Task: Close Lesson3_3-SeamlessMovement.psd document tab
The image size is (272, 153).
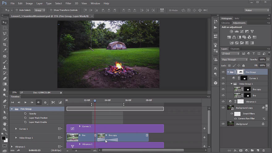Action: [92, 16]
